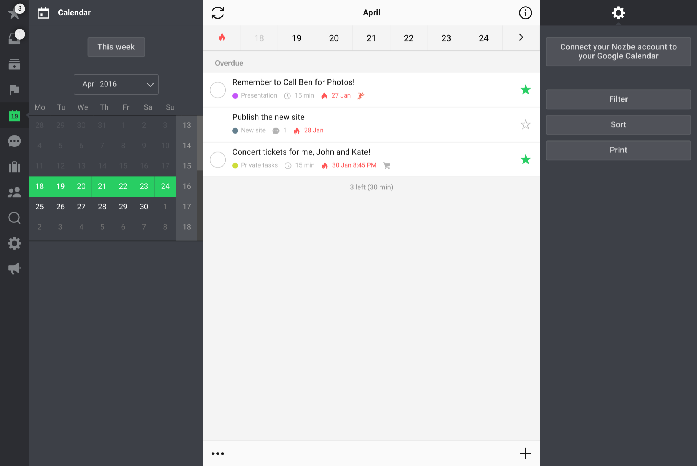This screenshot has width=697, height=466.
Task: Click the forward chevron to next week
Action: coord(521,37)
